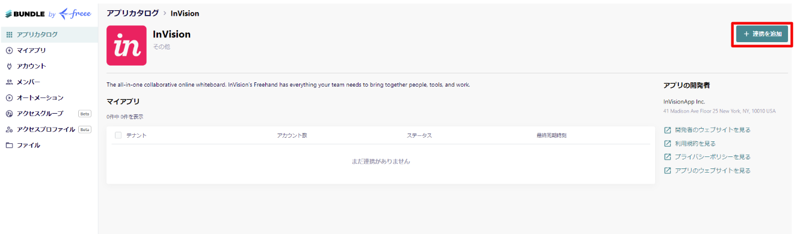The image size is (797, 234).
Task: Click the メンバー people icon
Action: pos(9,82)
